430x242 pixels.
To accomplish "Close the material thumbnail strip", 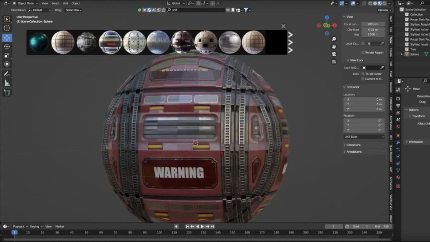I will click(x=283, y=26).
